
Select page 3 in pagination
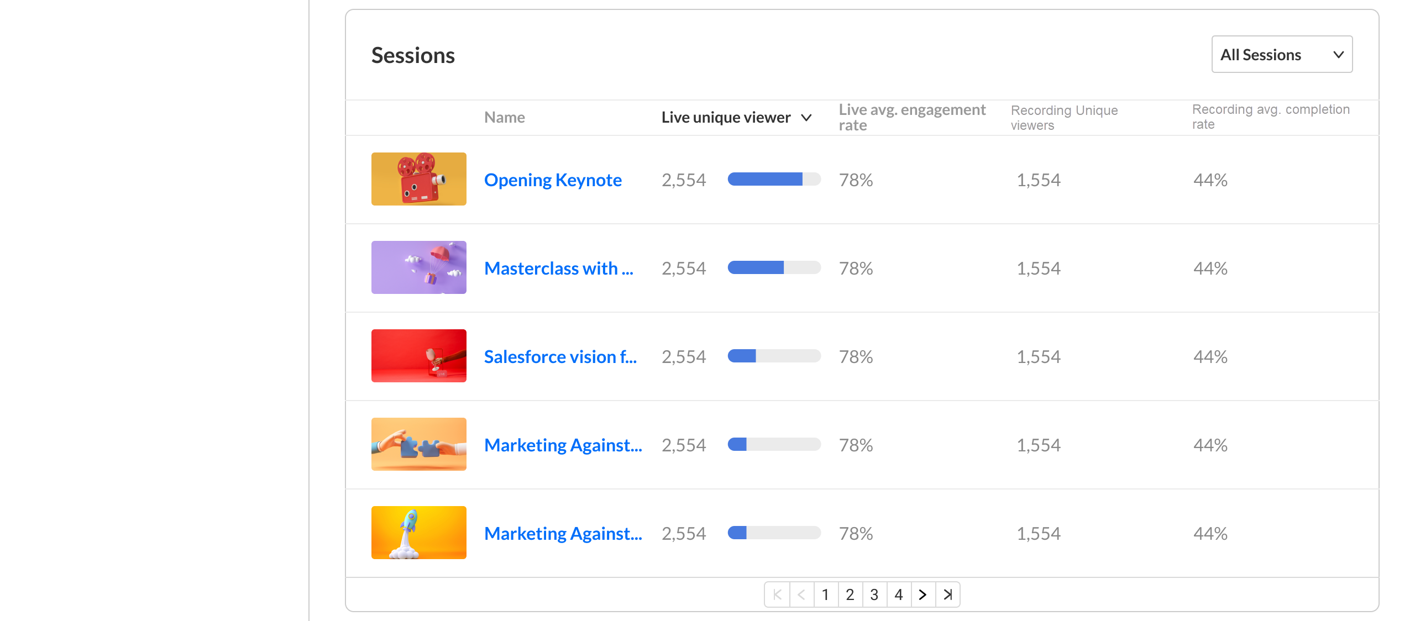(x=874, y=594)
